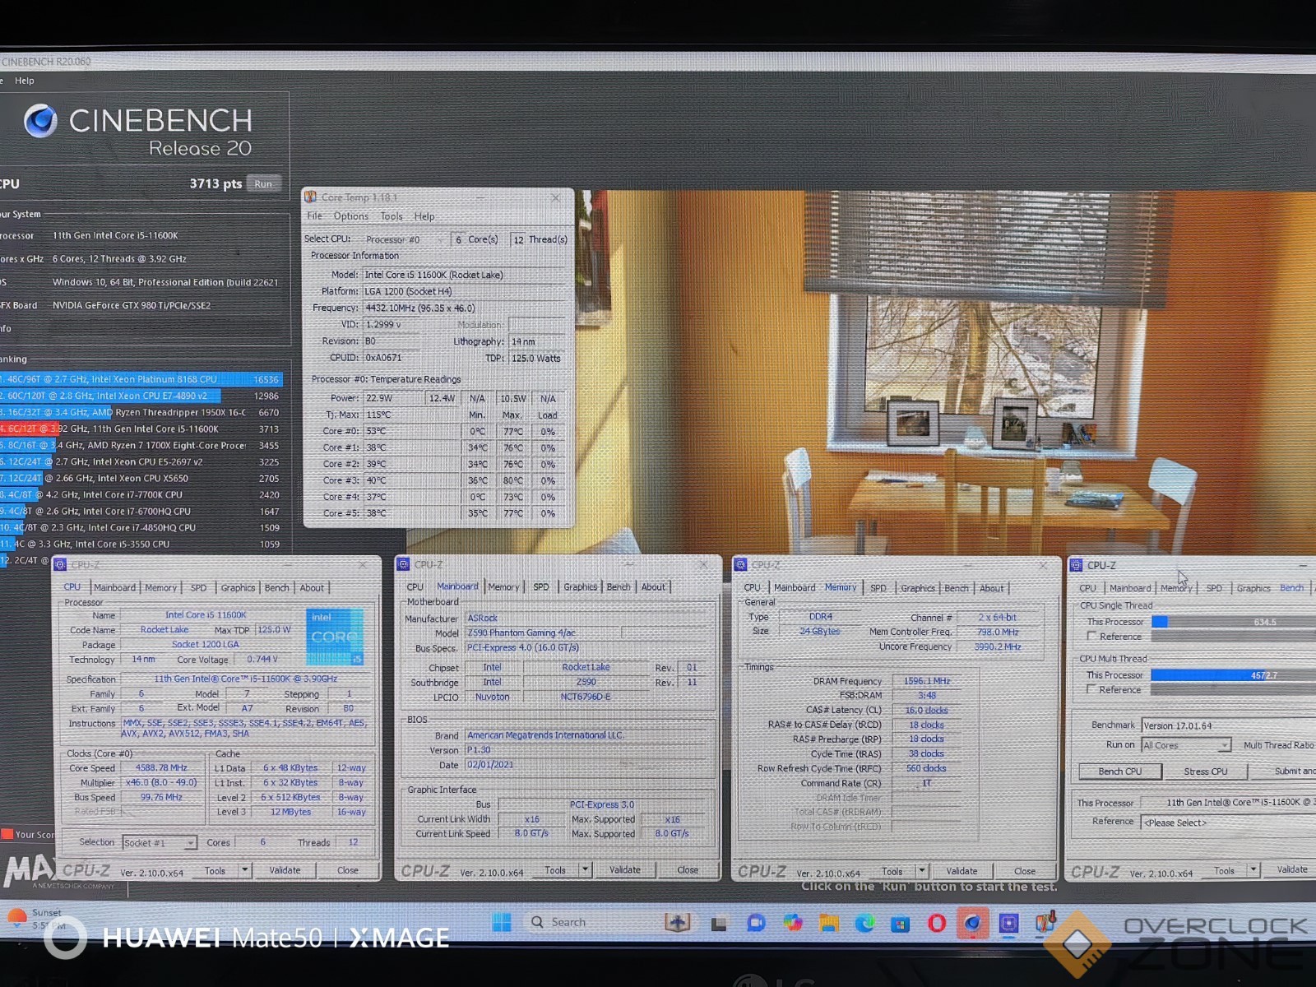
Task: Open the Windows Start menu
Action: click(x=502, y=922)
